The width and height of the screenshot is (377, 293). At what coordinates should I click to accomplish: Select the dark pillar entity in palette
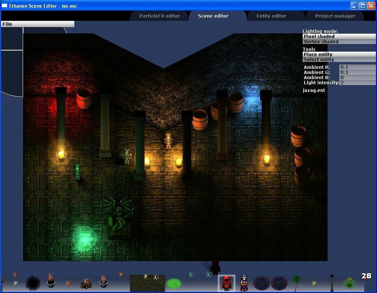pos(332,283)
